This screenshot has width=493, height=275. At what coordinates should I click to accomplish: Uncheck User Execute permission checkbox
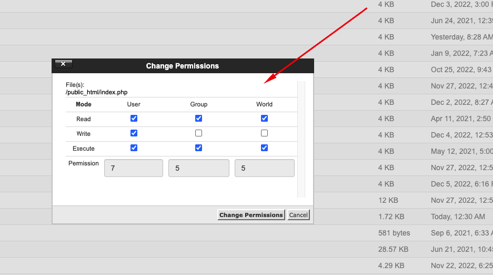(x=134, y=148)
